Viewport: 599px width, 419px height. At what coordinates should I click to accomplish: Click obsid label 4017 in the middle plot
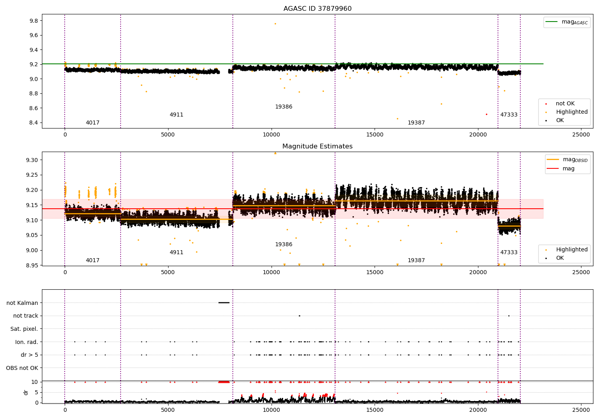93,261
